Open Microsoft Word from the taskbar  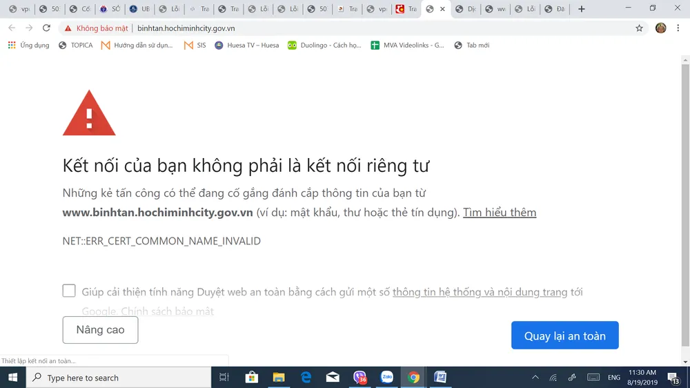tap(440, 377)
